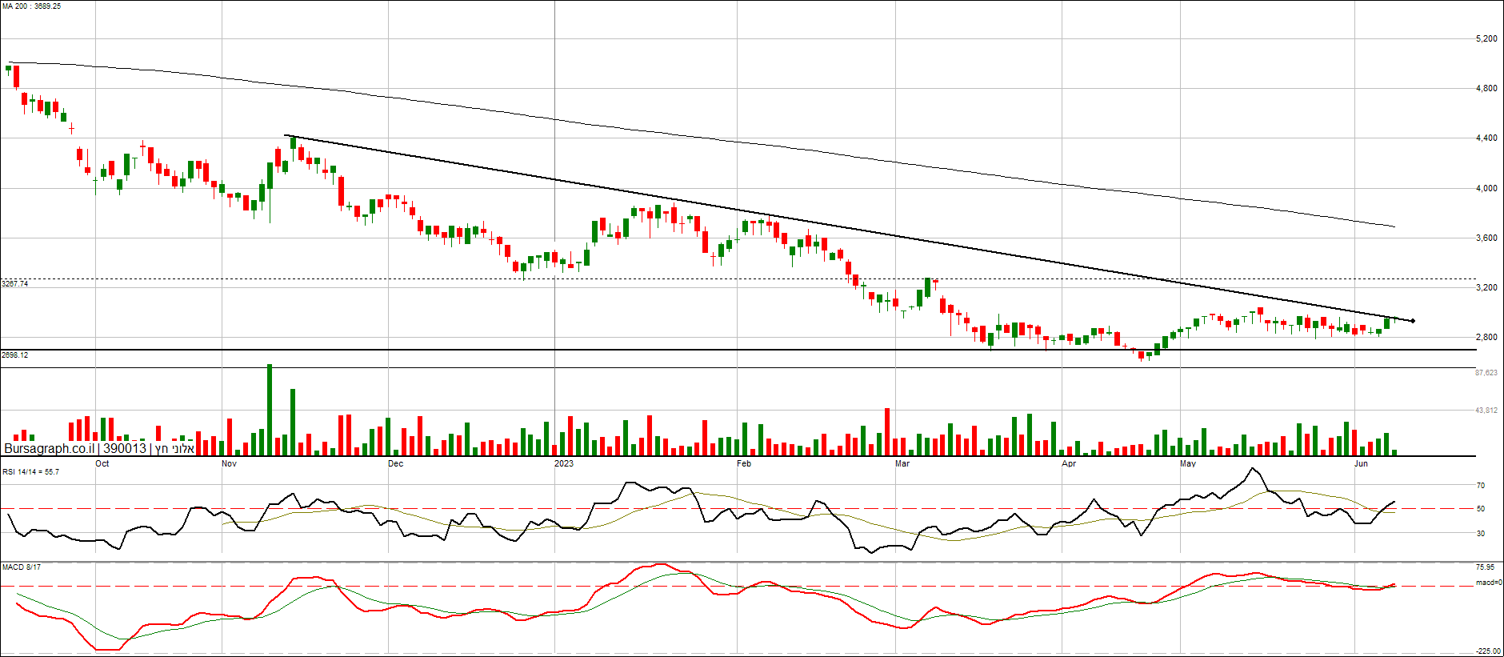
Task: Click the 3,600 price axis label
Action: click(1486, 238)
